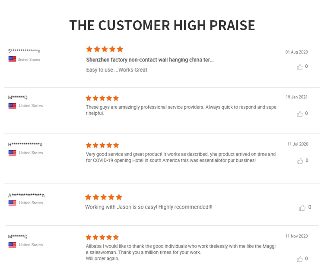Image resolution: width=324 pixels, height=279 pixels.
Task: Click star rating above Jason review
Action: pyautogui.click(x=104, y=197)
